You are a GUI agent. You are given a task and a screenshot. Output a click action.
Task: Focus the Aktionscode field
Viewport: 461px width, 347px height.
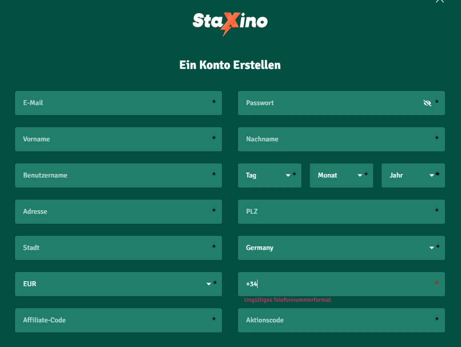pyautogui.click(x=341, y=320)
